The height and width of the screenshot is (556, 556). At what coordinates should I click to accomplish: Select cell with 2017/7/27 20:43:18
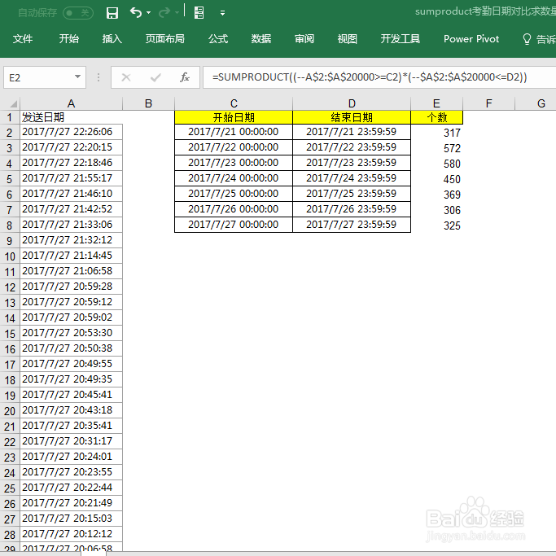point(72,410)
